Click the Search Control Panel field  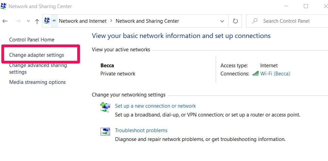pos(289,21)
